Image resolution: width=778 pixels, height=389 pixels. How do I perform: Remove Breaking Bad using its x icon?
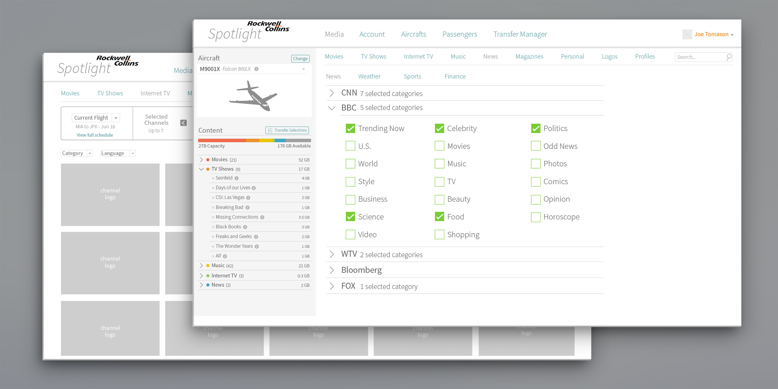coord(213,208)
